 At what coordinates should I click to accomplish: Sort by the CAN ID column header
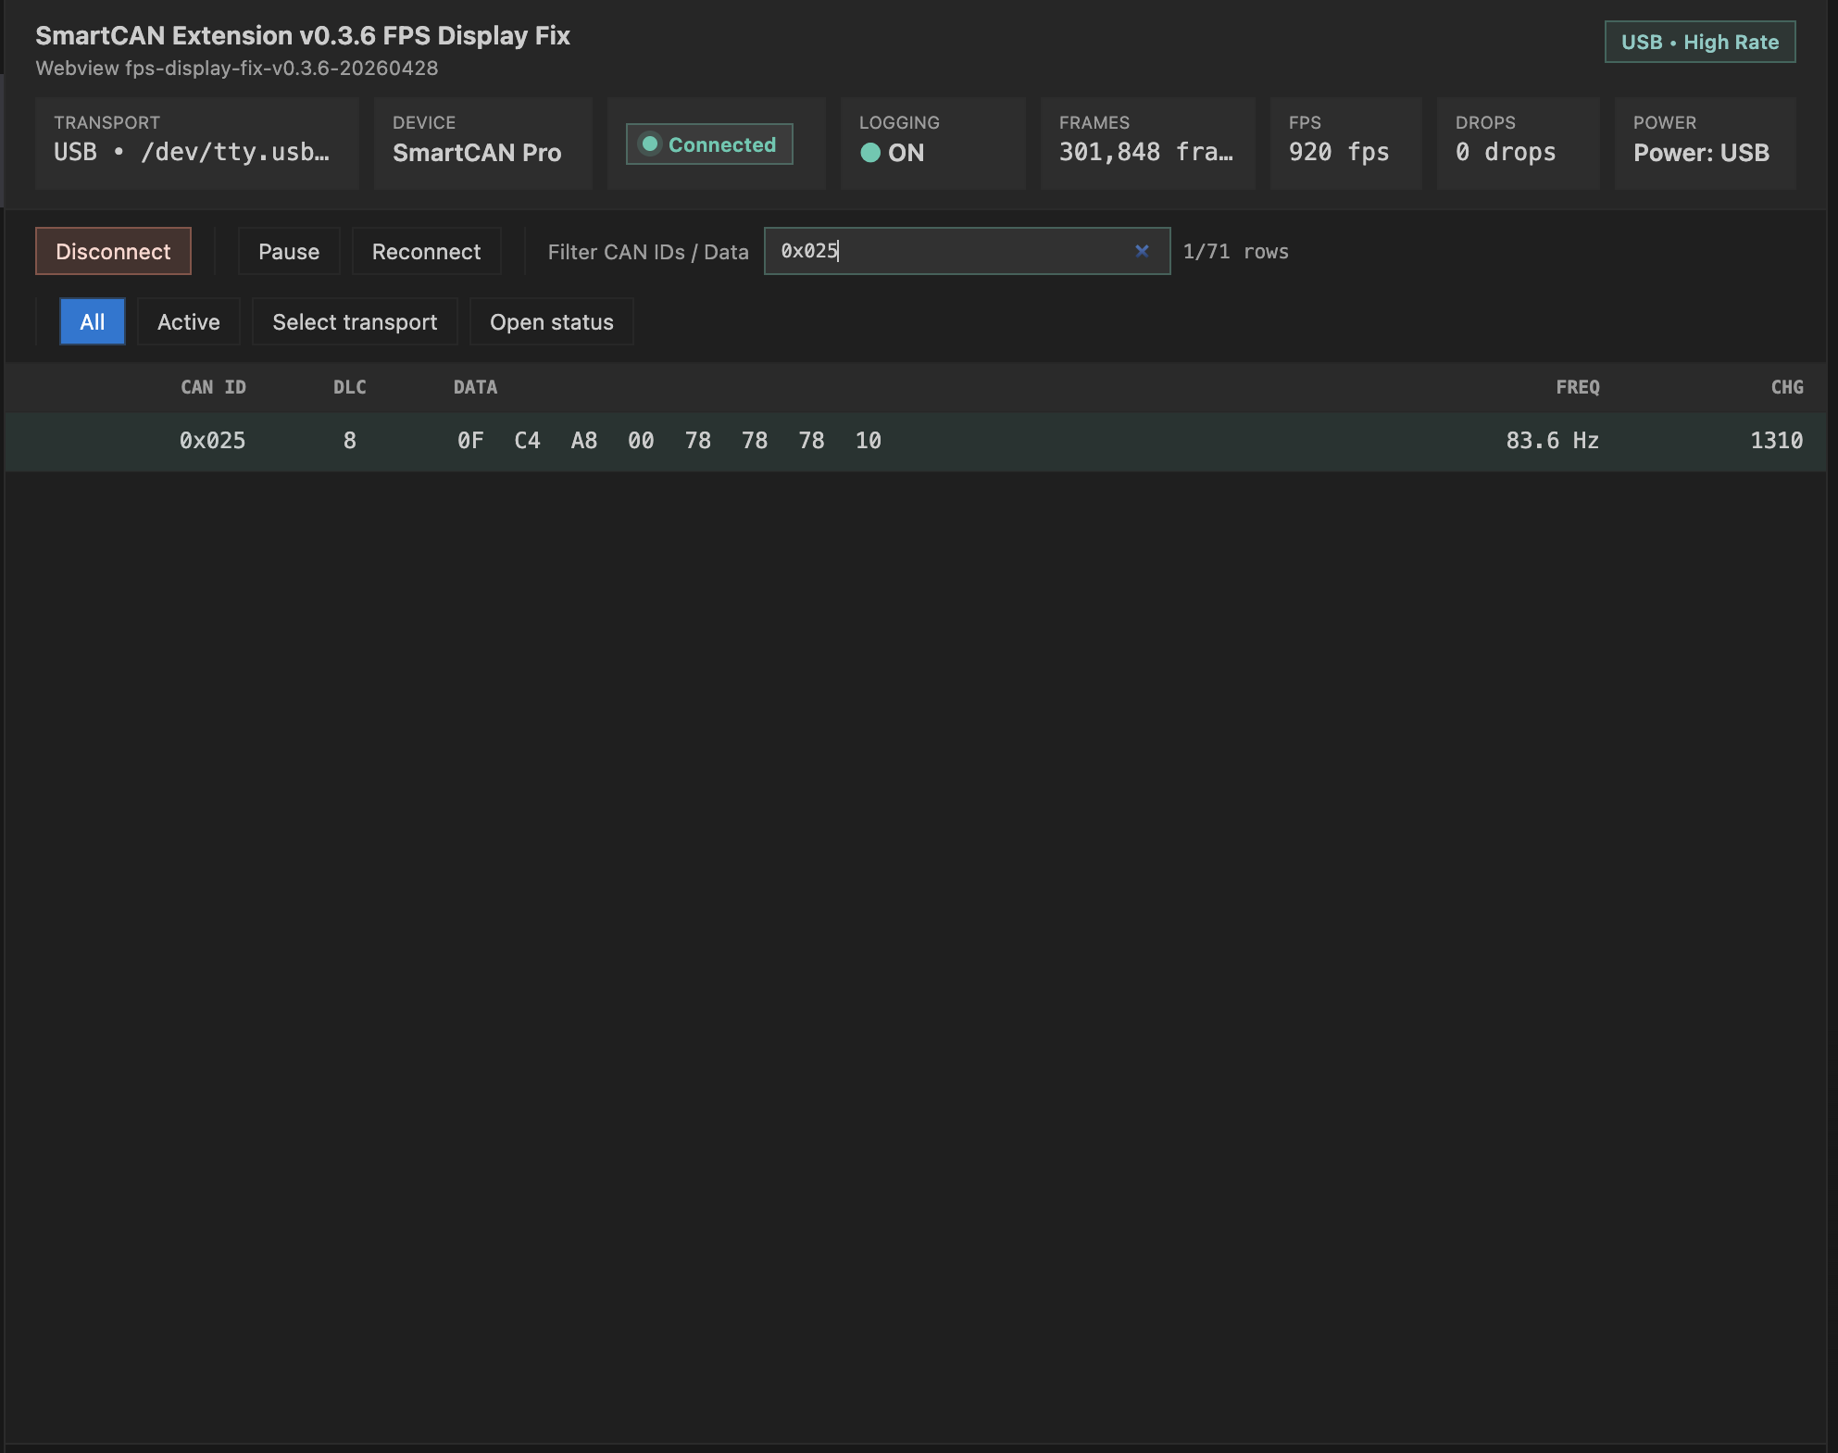(213, 387)
